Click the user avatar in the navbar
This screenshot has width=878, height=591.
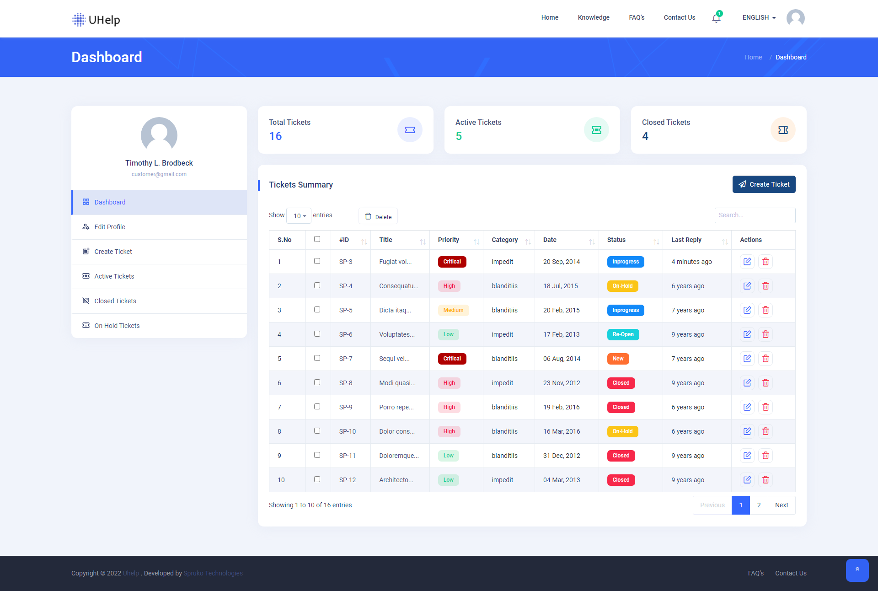(x=795, y=18)
